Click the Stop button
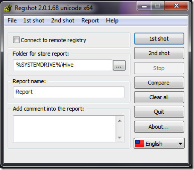Image resolution: width=194 pixels, height=170 pixels. click(159, 68)
